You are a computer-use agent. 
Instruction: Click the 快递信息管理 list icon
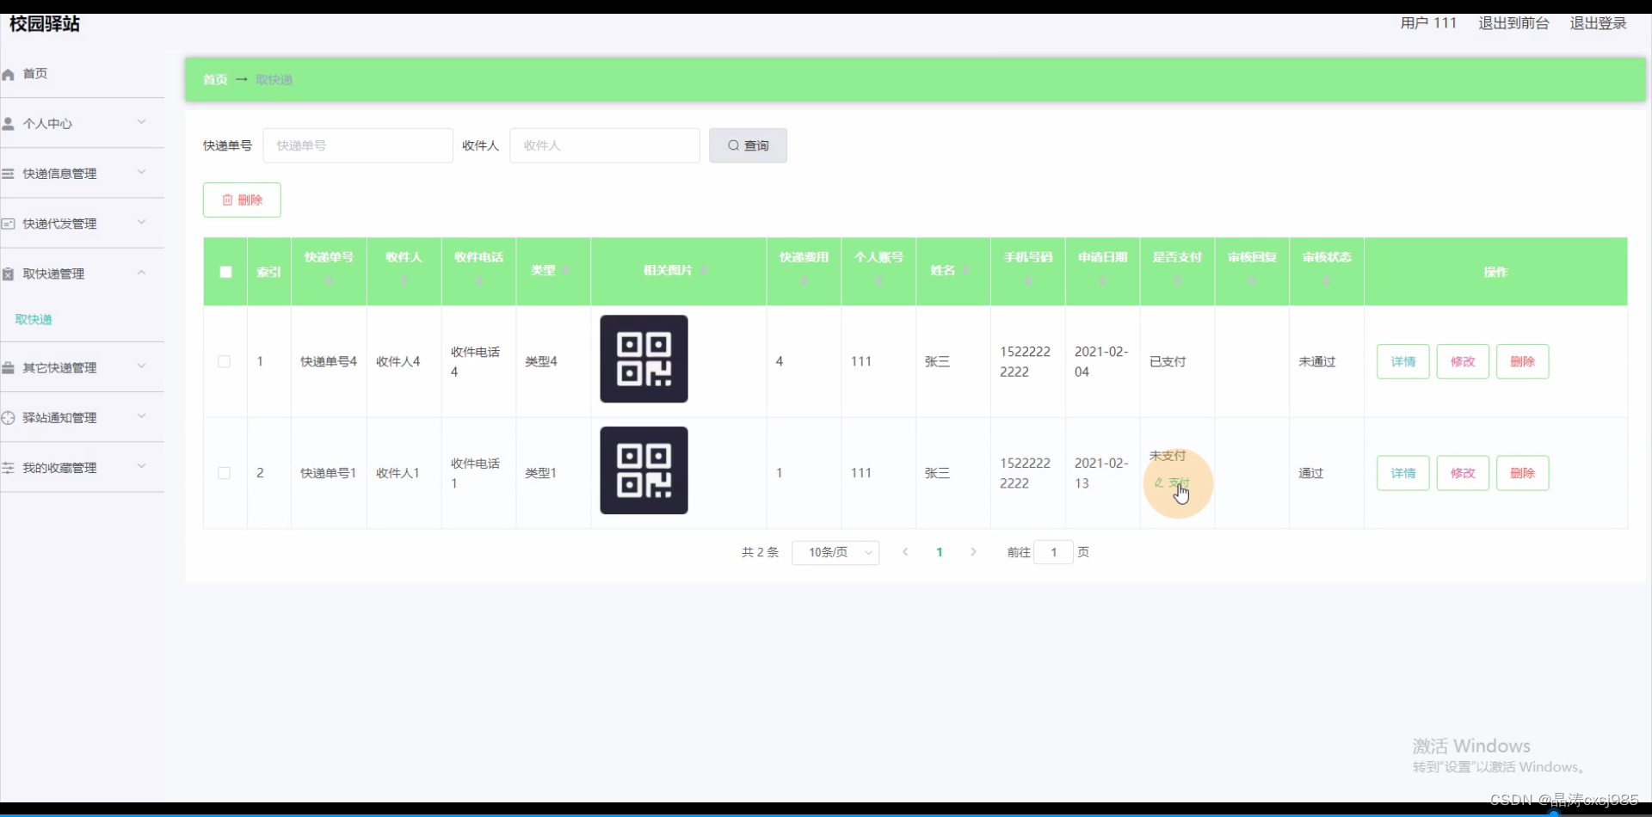9,173
